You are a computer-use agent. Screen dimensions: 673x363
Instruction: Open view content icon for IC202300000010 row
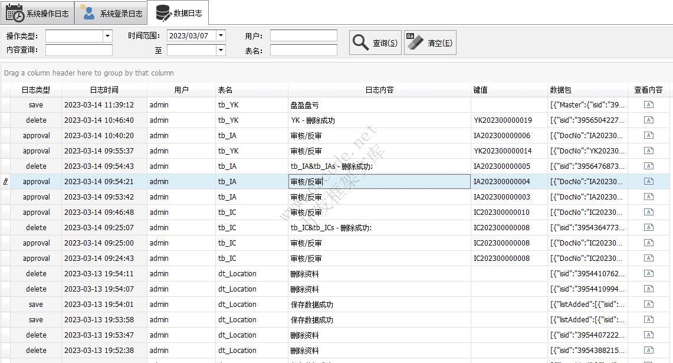tap(648, 212)
